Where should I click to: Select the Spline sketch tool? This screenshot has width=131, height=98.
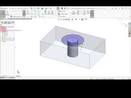point(39,11)
